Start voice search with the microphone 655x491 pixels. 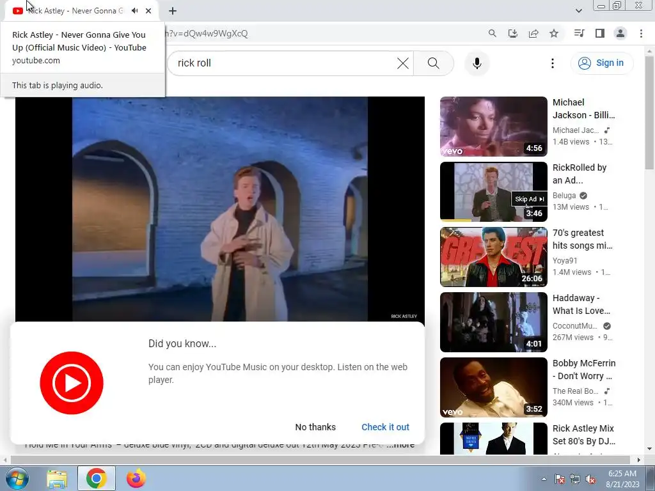(x=477, y=63)
